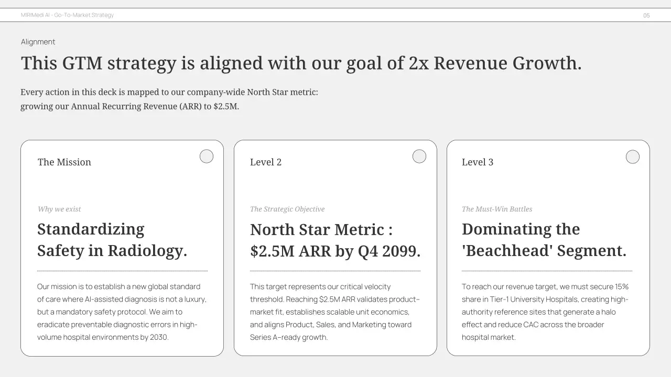
Task: Toggle the circle on the Level 3 card
Action: point(633,157)
